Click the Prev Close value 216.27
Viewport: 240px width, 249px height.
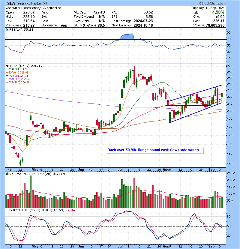[29, 25]
